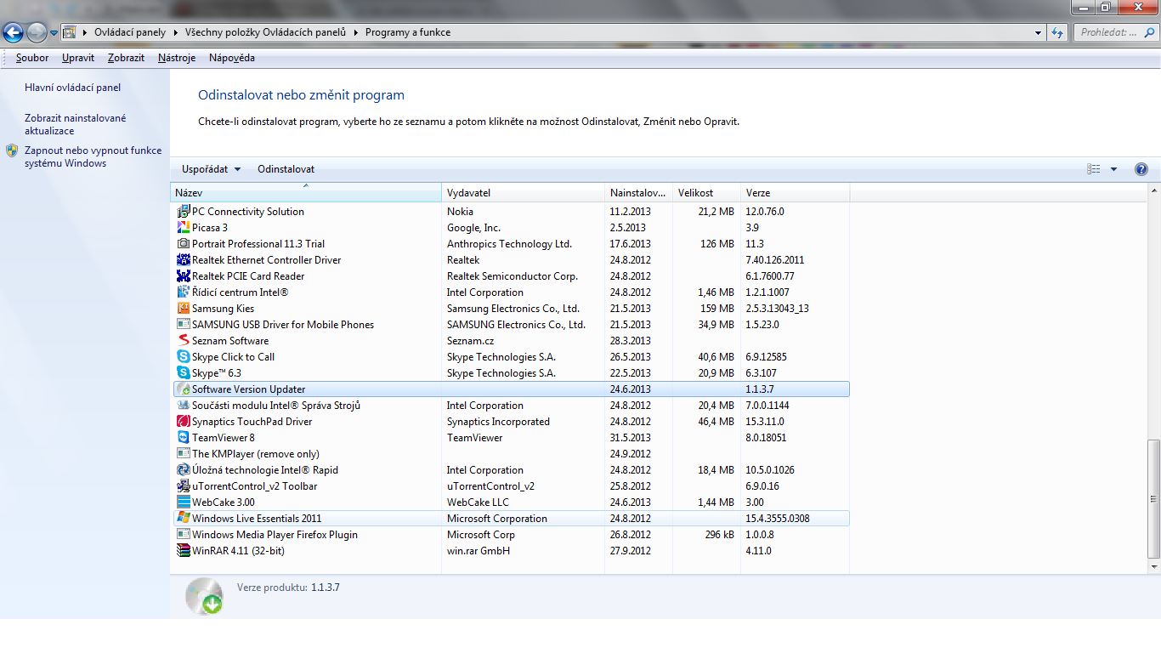Sort the list by Vydavatel column
The width and height of the screenshot is (1161, 653).
[x=523, y=193]
